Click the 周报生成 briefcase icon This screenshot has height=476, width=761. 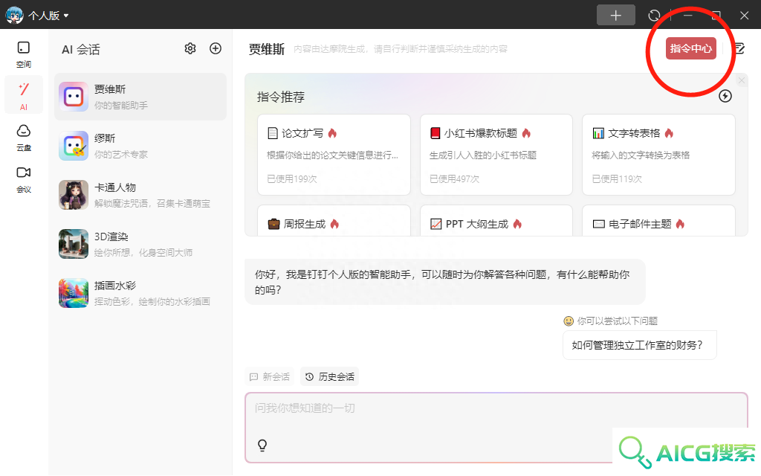pos(273,224)
